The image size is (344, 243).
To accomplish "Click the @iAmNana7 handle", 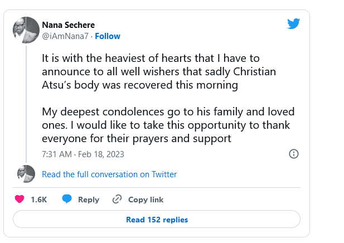I will click(x=65, y=36).
